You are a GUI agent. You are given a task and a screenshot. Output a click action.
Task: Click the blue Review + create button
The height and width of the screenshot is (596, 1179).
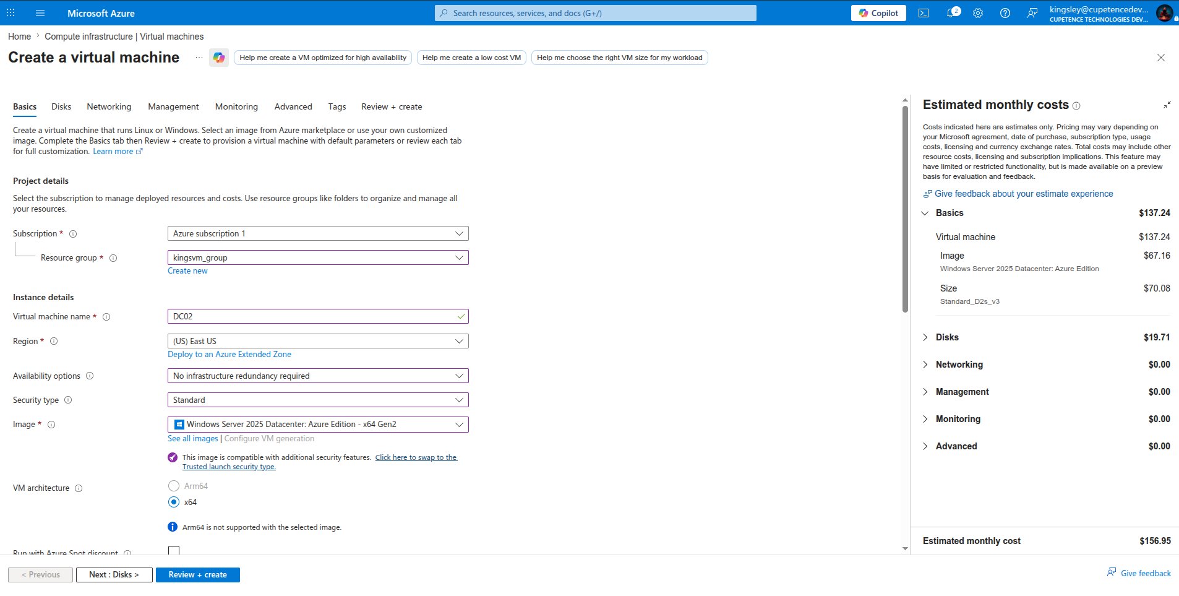pyautogui.click(x=198, y=575)
